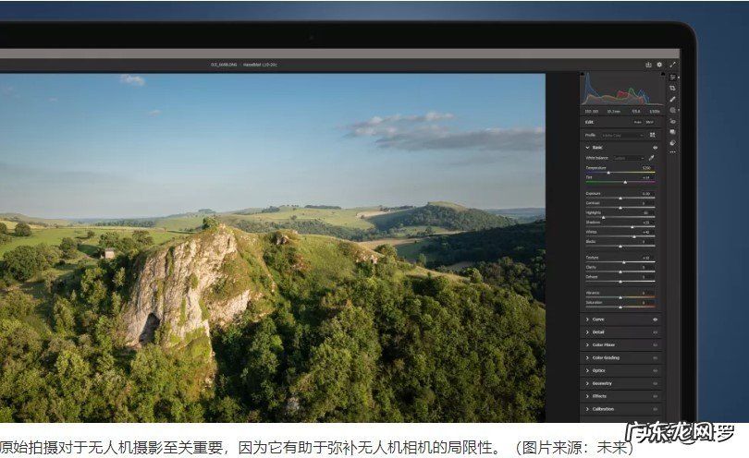749x458 pixels.
Task: Select the Healing brush tool icon
Action: [672, 99]
